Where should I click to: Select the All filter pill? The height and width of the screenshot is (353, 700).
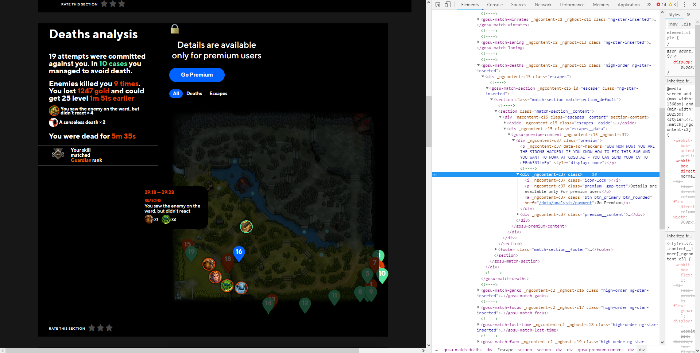point(176,94)
